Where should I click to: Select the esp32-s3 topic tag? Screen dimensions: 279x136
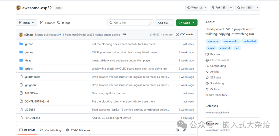(x=225, y=48)
